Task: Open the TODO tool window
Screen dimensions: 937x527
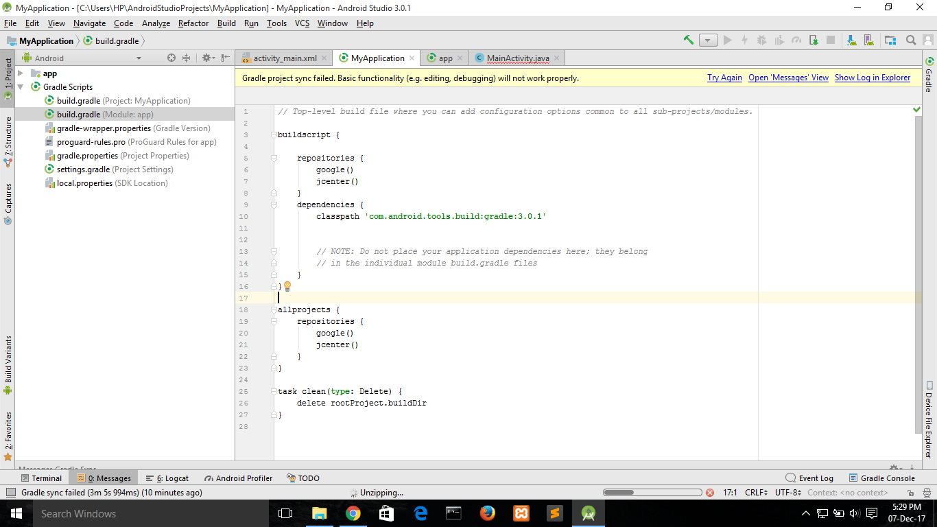Action: point(303,478)
